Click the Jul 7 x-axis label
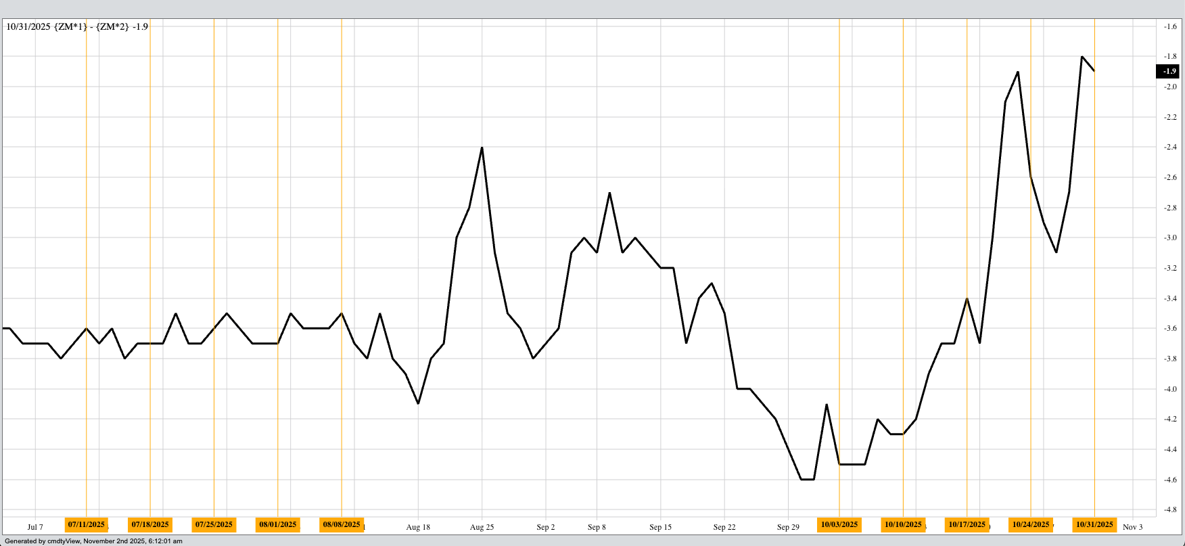This screenshot has width=1185, height=546. point(35,527)
